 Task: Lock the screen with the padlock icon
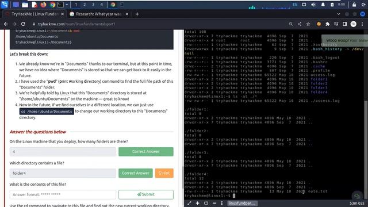pos(354,5)
